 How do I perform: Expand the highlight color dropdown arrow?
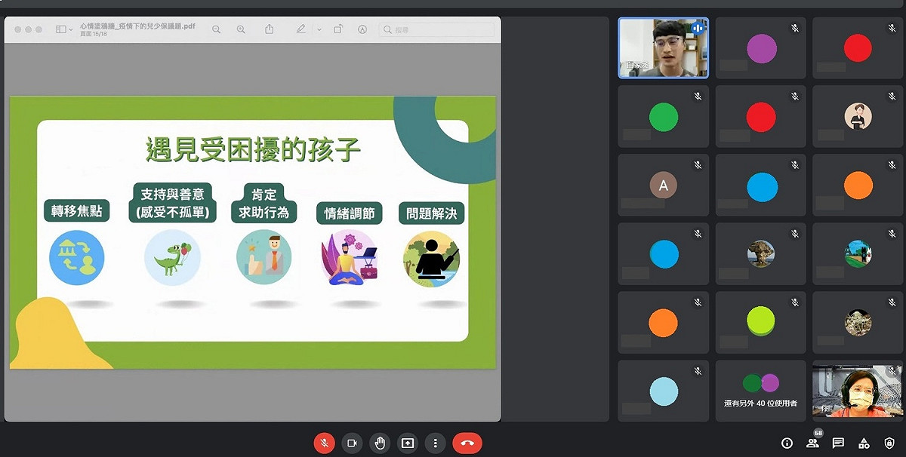point(319,29)
